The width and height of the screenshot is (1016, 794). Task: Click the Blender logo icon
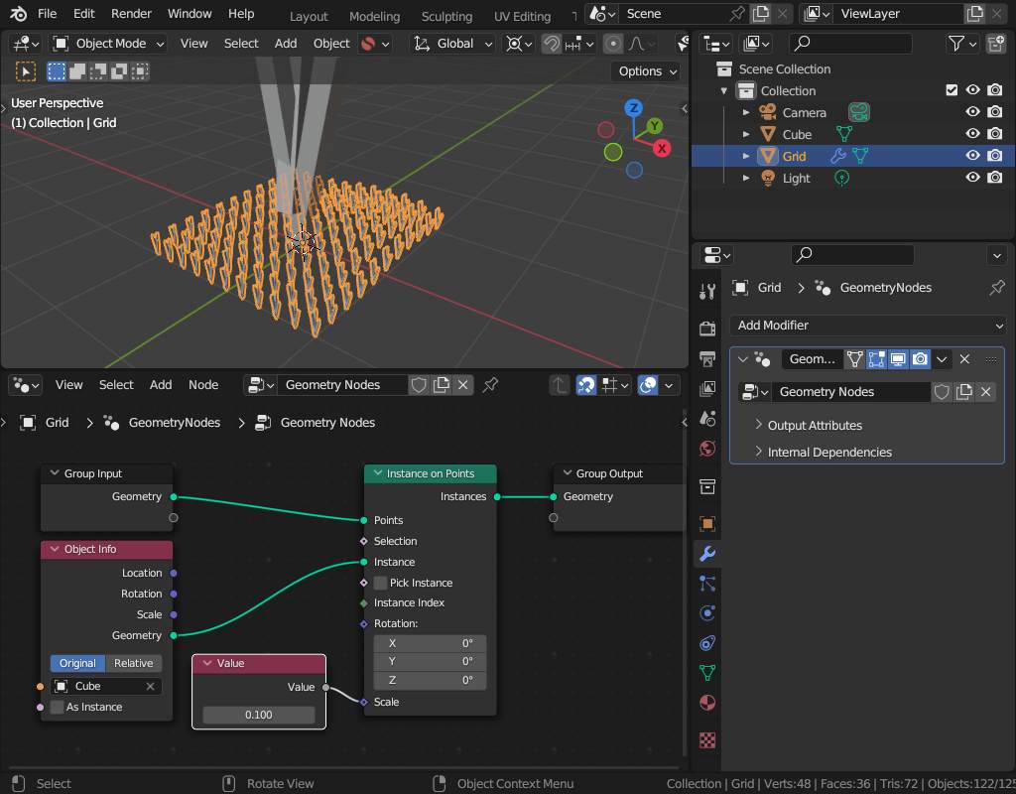(x=18, y=14)
